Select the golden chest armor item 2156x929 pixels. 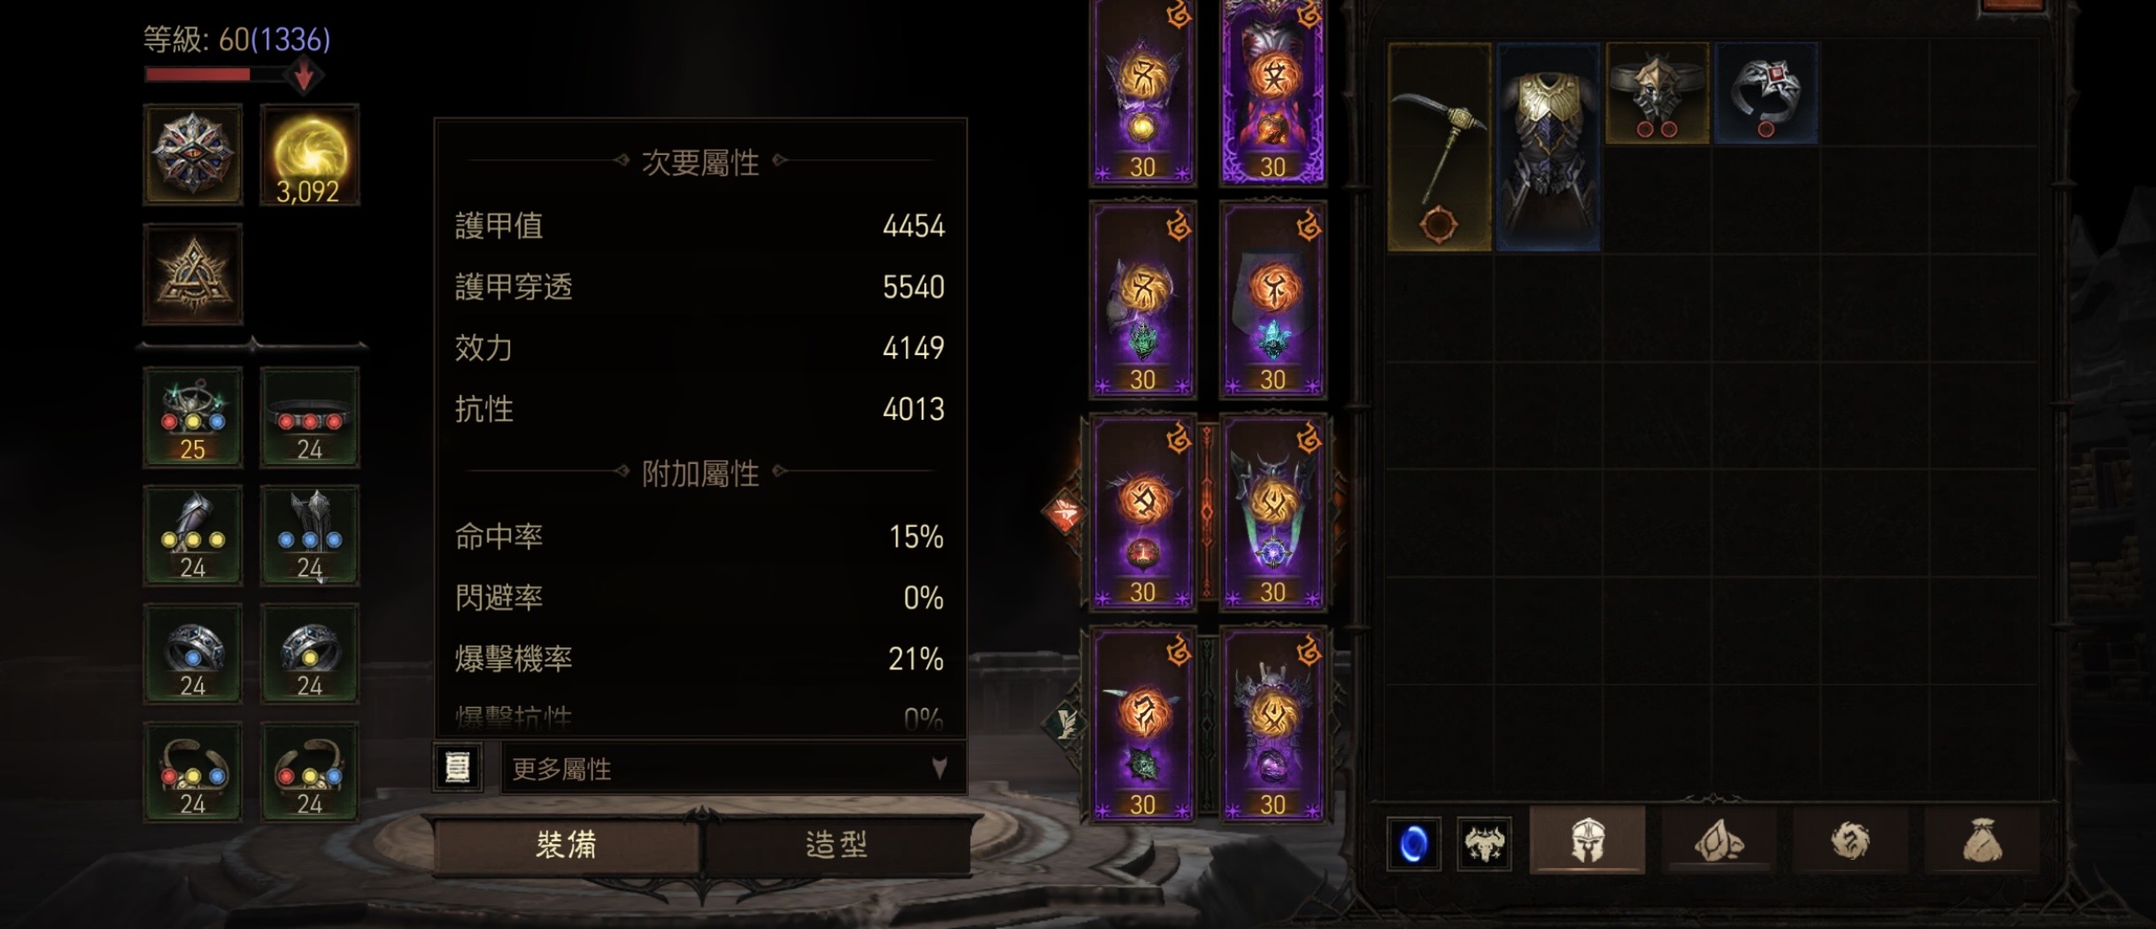pyautogui.click(x=1549, y=147)
